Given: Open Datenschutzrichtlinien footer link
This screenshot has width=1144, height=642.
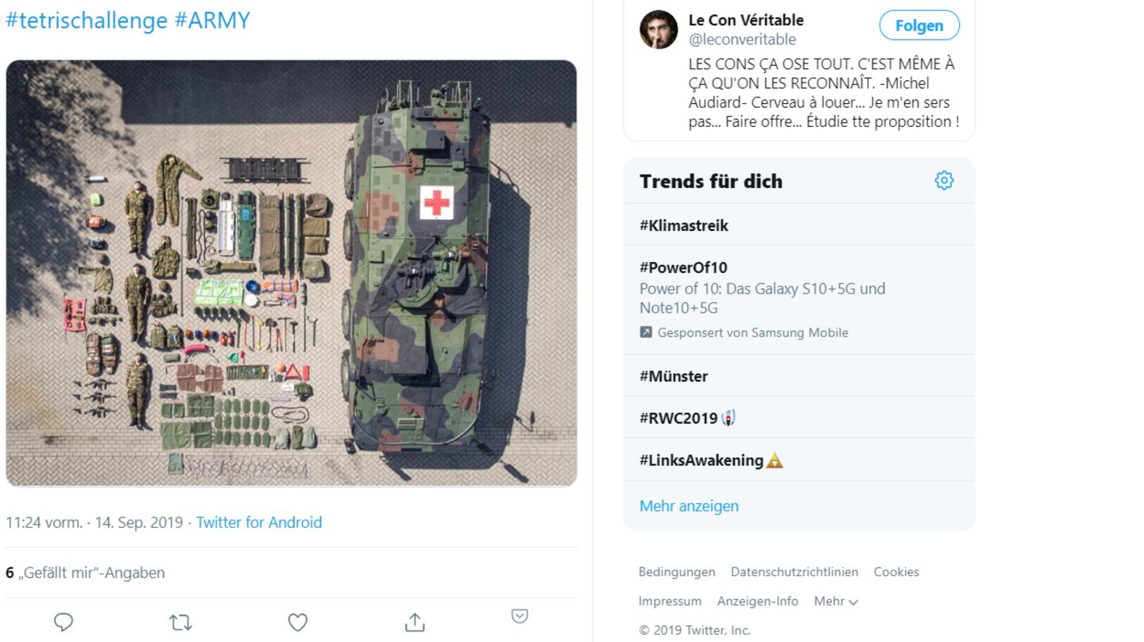Looking at the screenshot, I should point(794,572).
